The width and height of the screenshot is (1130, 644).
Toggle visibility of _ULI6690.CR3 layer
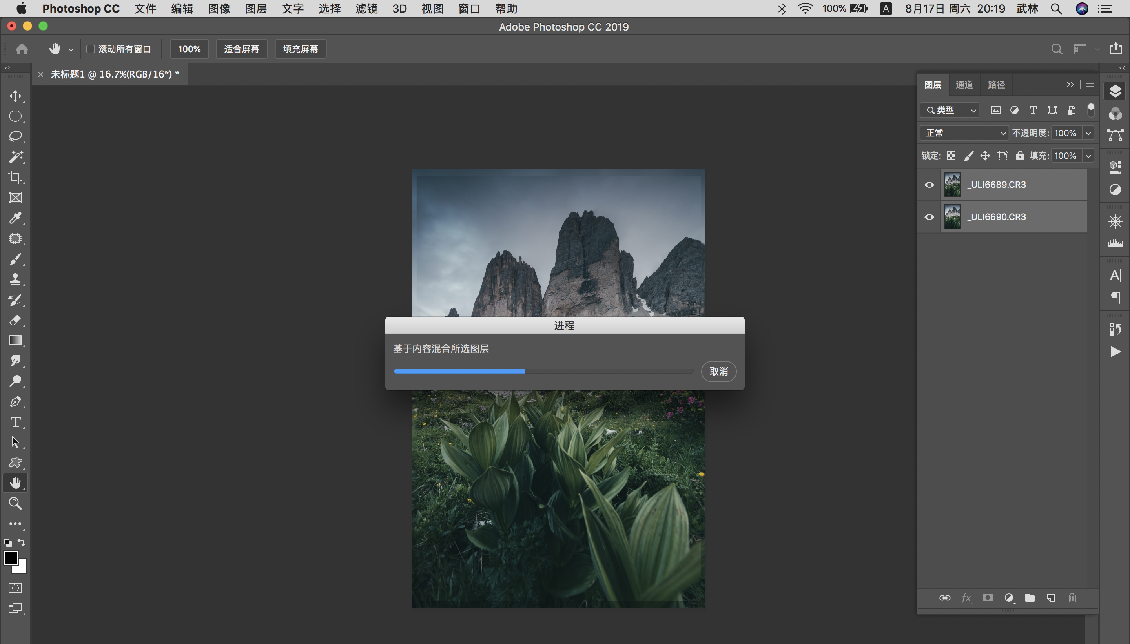pos(929,217)
